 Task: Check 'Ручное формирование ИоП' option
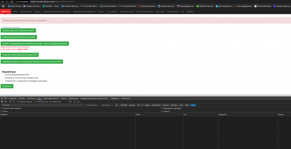click(3, 74)
